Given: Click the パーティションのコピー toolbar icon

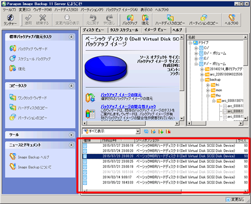Looking at the screenshot, I should click(203, 20).
